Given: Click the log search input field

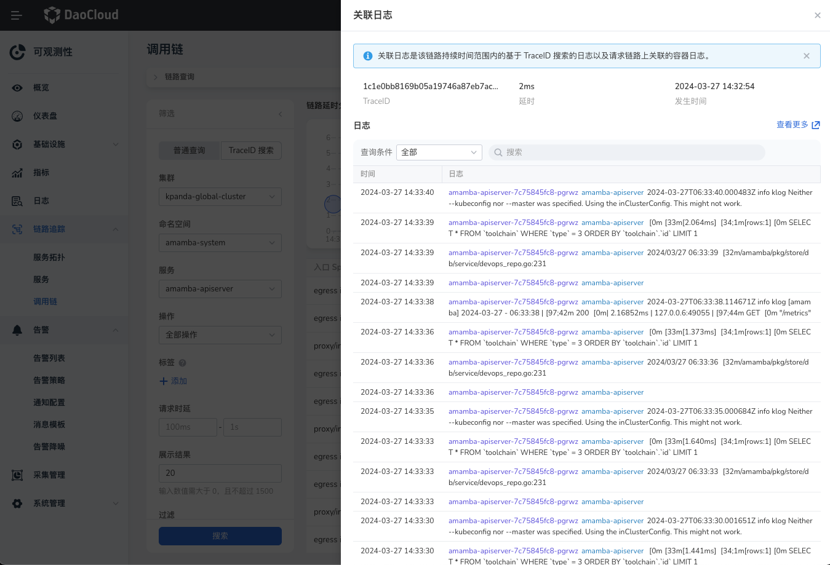Looking at the screenshot, I should point(628,152).
